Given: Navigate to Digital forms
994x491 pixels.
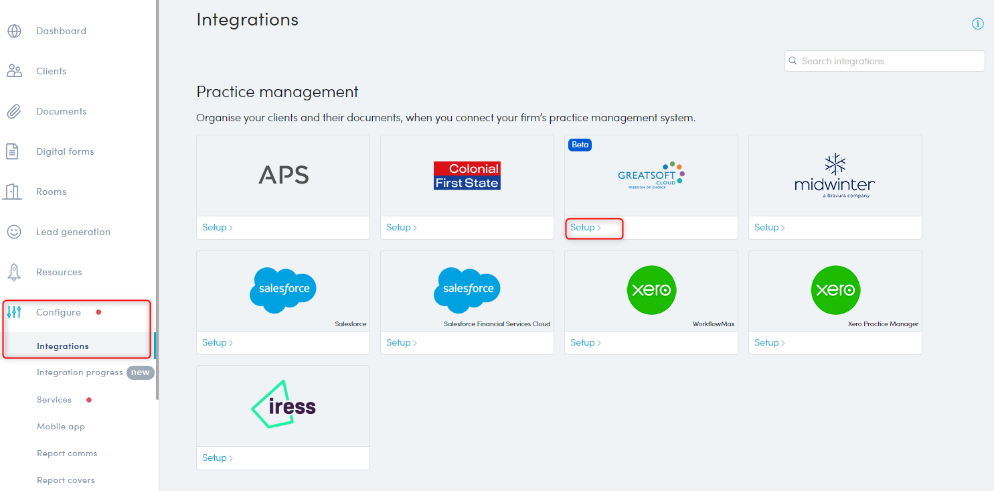Looking at the screenshot, I should [65, 151].
